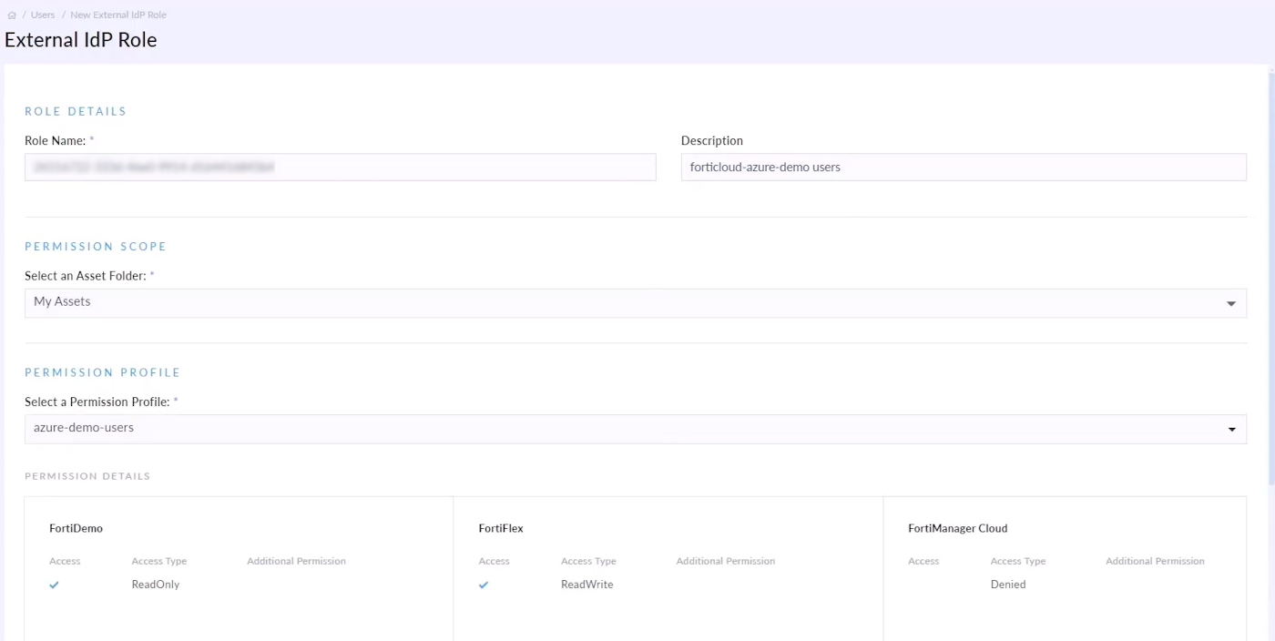Click the home icon in the breadcrumb
Viewport: 1275px width, 641px height.
11,15
